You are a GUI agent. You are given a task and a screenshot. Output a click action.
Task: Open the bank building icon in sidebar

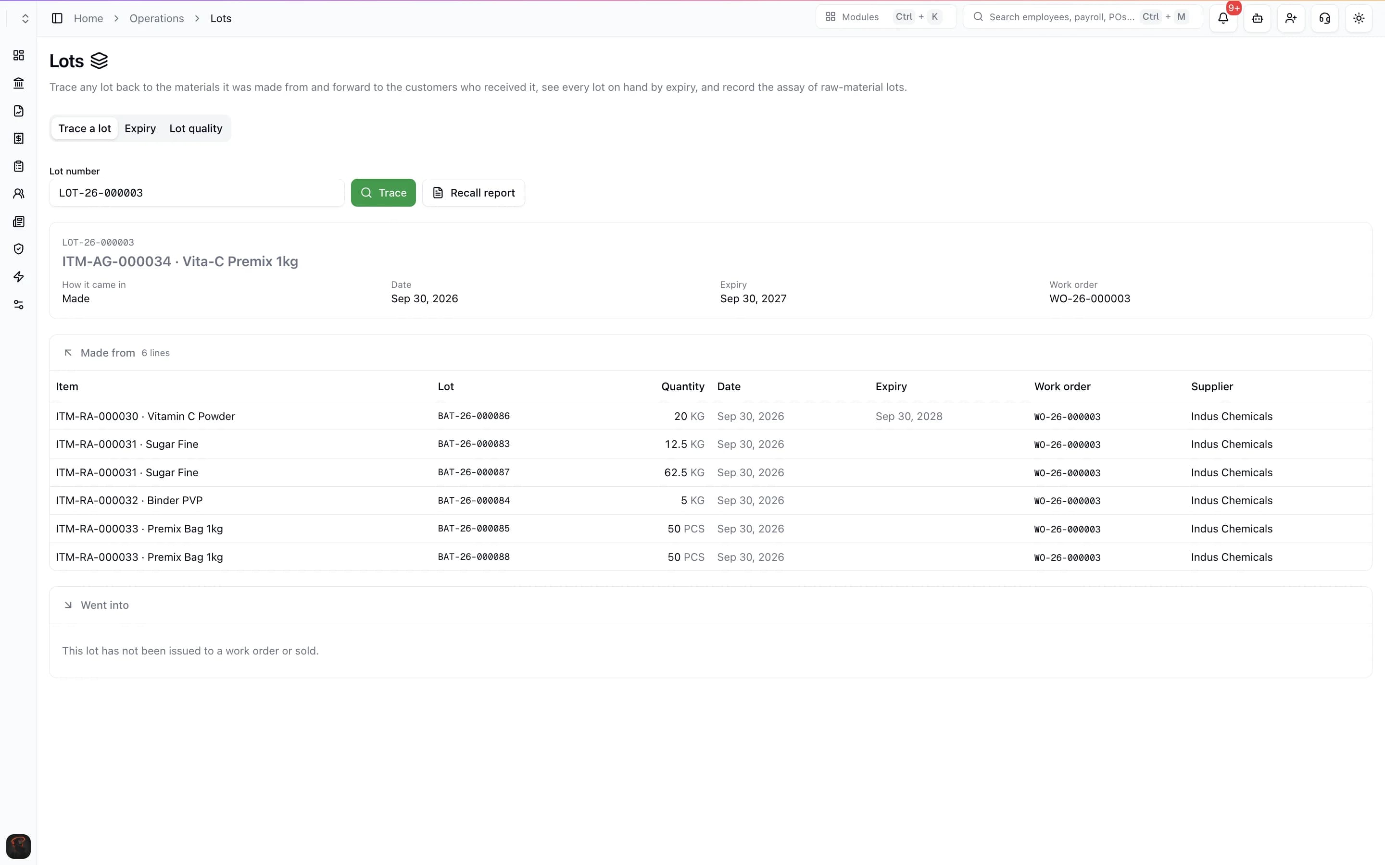(18, 83)
